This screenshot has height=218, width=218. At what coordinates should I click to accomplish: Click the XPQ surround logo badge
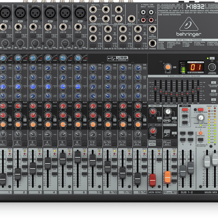click(x=167, y=121)
